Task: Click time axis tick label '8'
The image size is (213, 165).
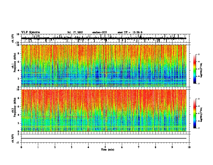Action: pos(155,147)
